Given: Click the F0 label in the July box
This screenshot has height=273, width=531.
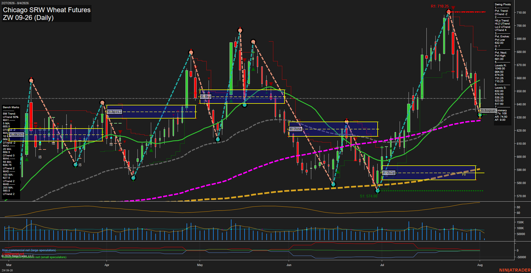Looking at the screenshot, I should point(464,175).
